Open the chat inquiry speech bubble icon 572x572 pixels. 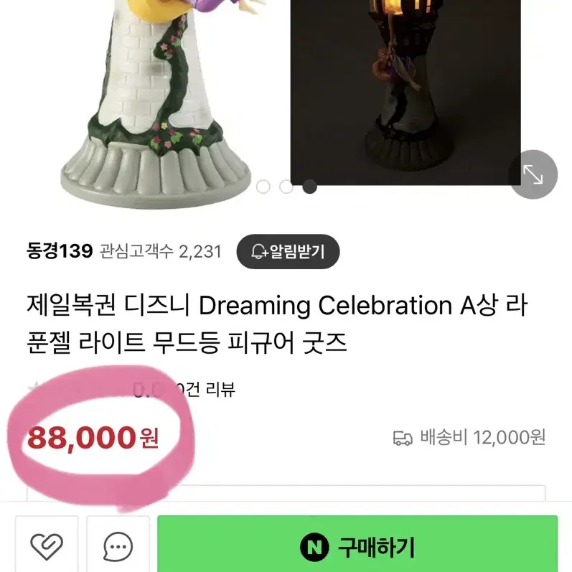point(118,546)
